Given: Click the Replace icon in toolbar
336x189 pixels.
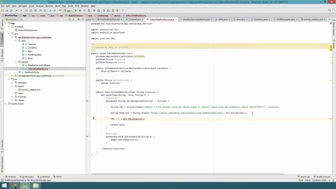Looking at the screenshot, I should [45, 10].
